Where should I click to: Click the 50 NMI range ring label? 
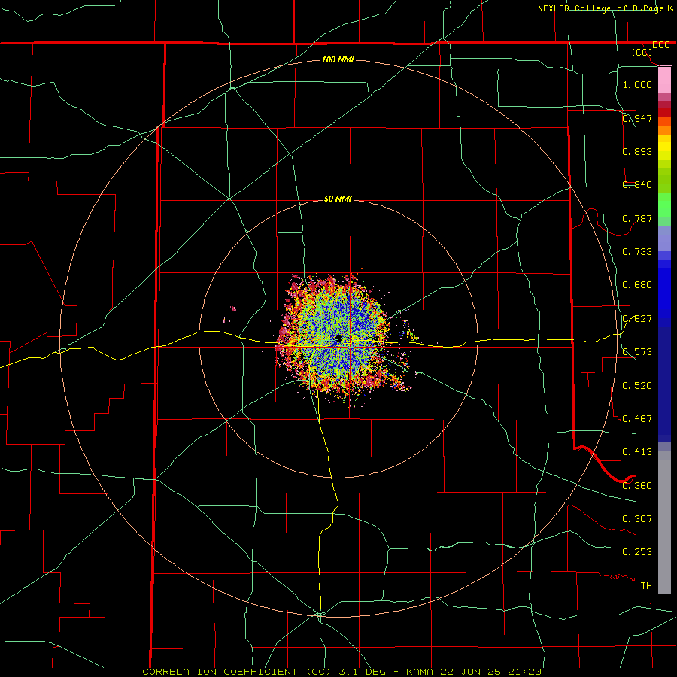338,199
